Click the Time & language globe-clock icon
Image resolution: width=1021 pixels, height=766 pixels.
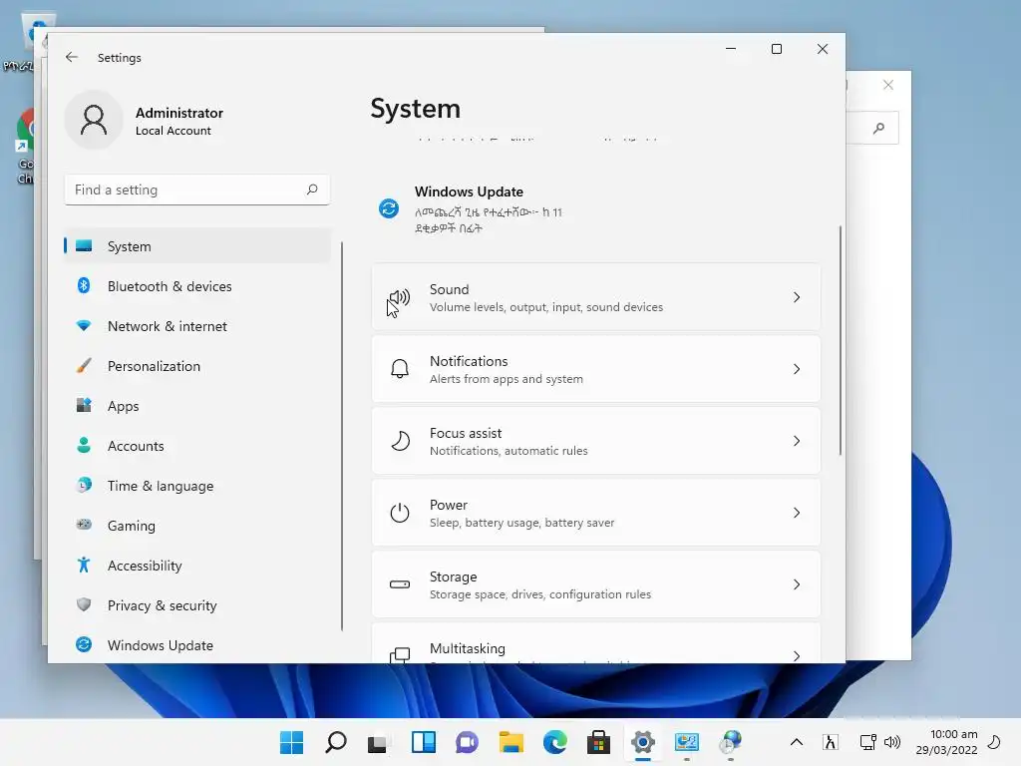pyautogui.click(x=84, y=485)
